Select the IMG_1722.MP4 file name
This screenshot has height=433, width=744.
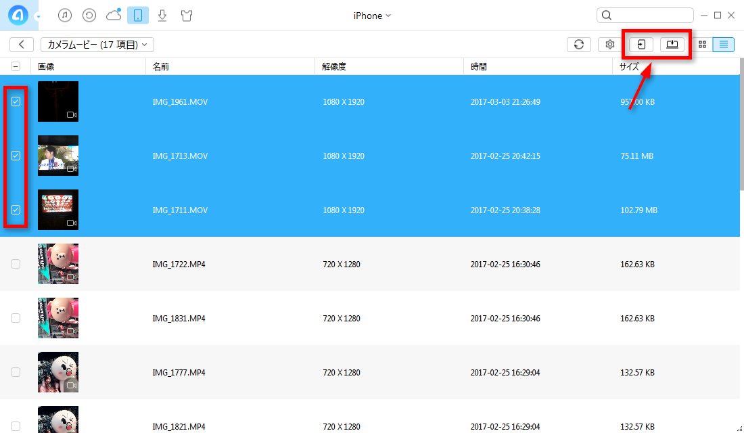pos(179,265)
